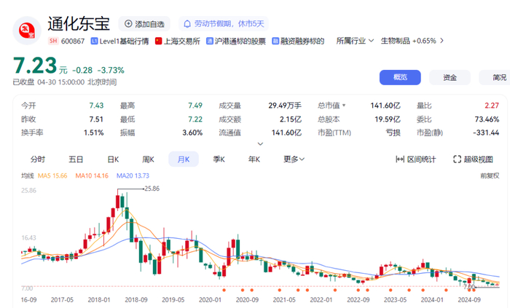Click the 成交量 29.49万手 value
This screenshot has width=510, height=308.
coord(285,106)
